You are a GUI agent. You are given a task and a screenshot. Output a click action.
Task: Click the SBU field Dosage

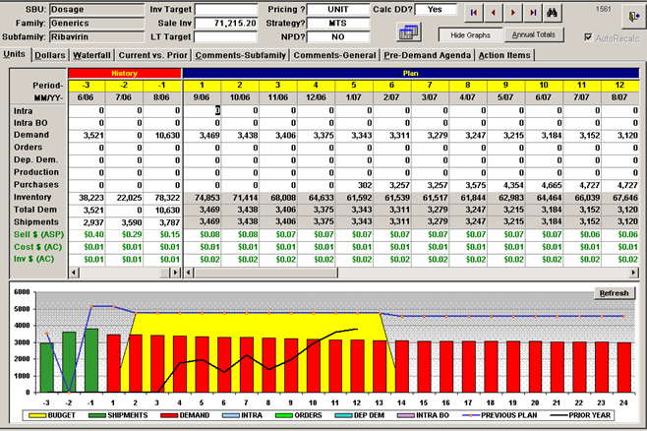tap(97, 9)
